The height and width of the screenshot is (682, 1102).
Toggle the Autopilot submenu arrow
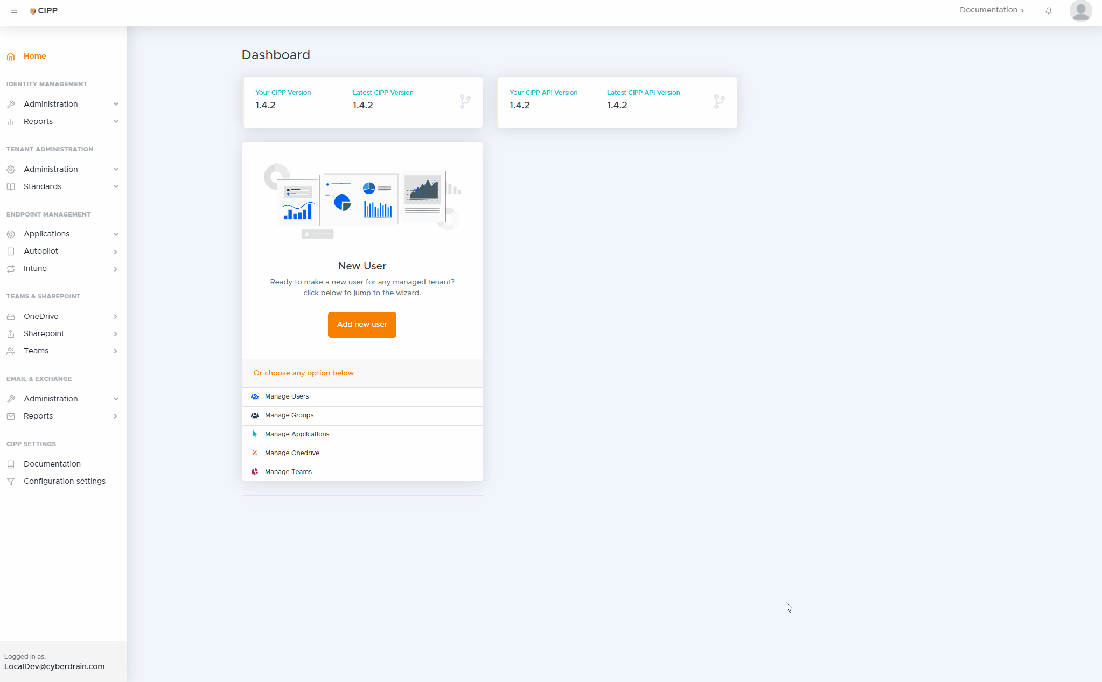(115, 250)
